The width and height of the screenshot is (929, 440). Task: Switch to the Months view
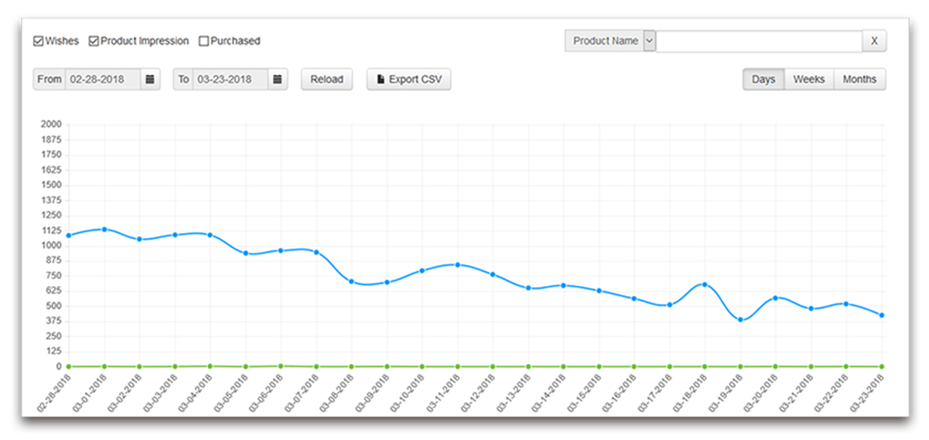pyautogui.click(x=859, y=79)
